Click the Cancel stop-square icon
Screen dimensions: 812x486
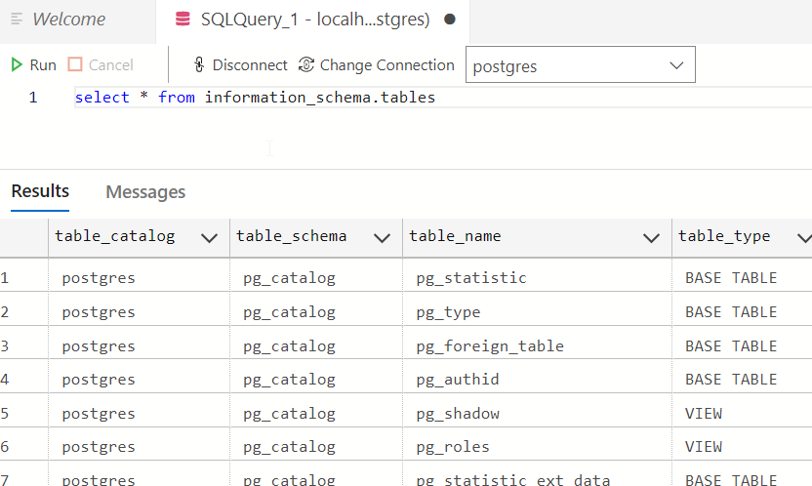[75, 65]
